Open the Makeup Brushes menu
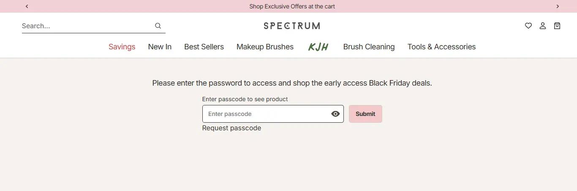Viewport: 577px width, 191px height. pos(265,47)
